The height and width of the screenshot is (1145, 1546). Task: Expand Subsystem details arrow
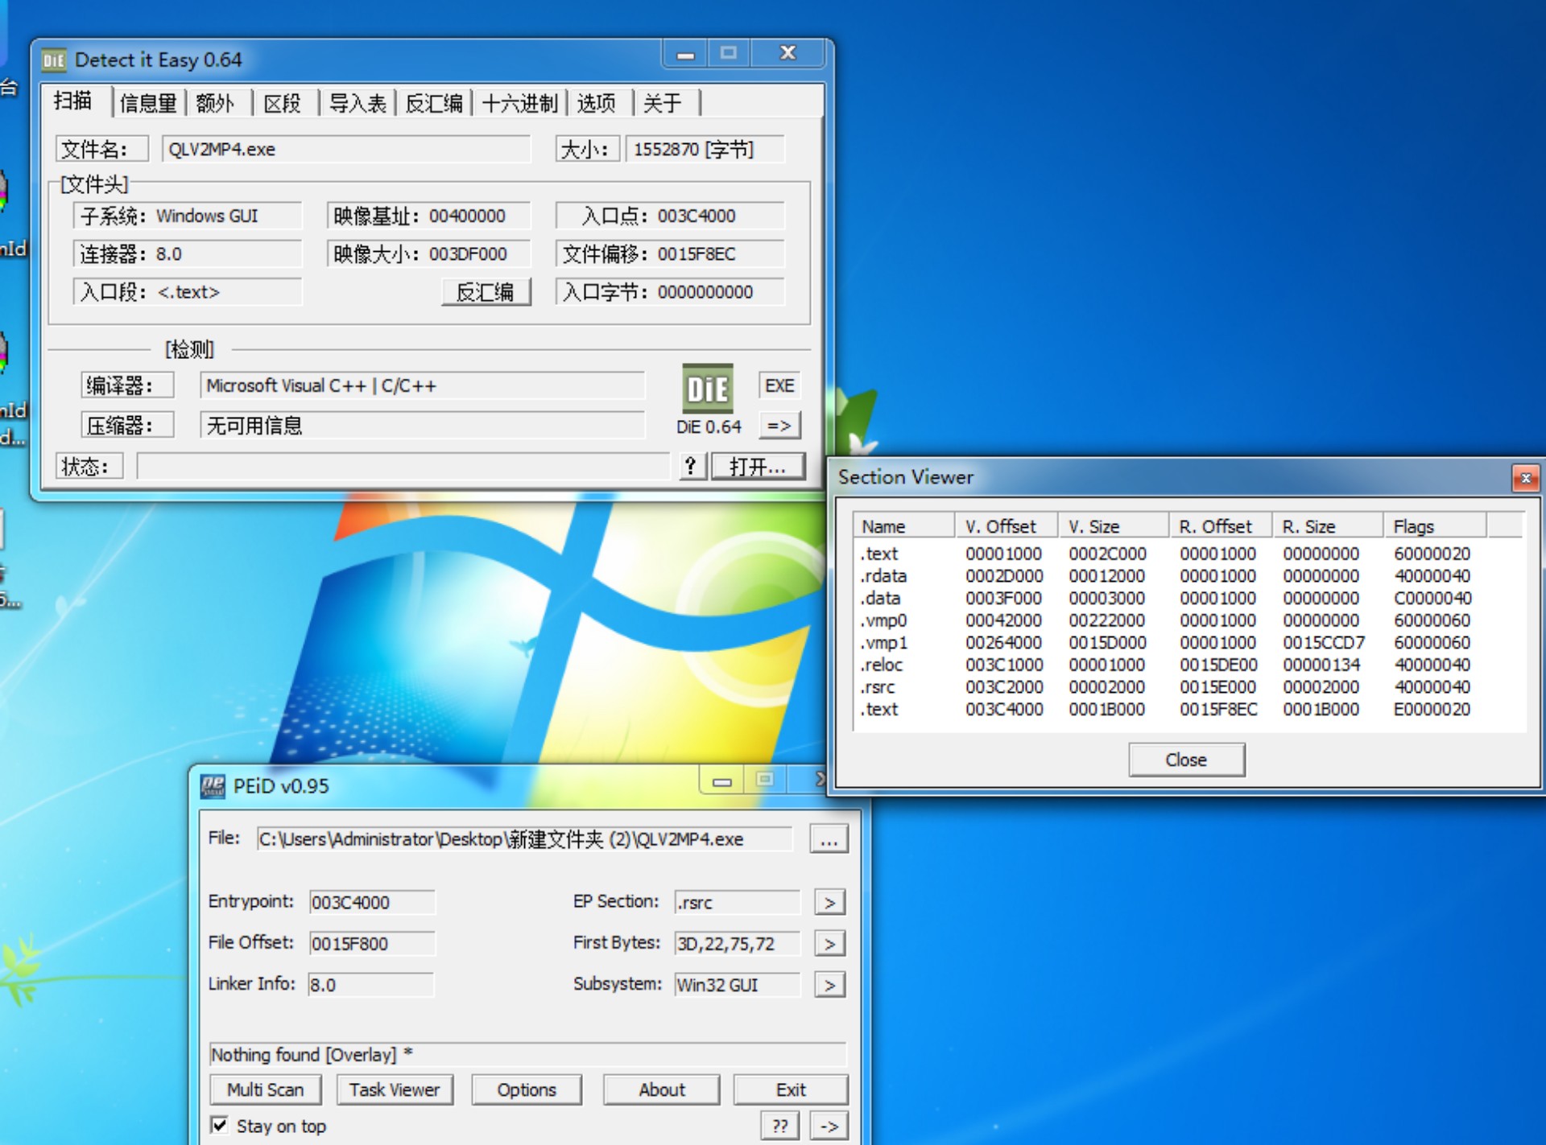(x=829, y=985)
